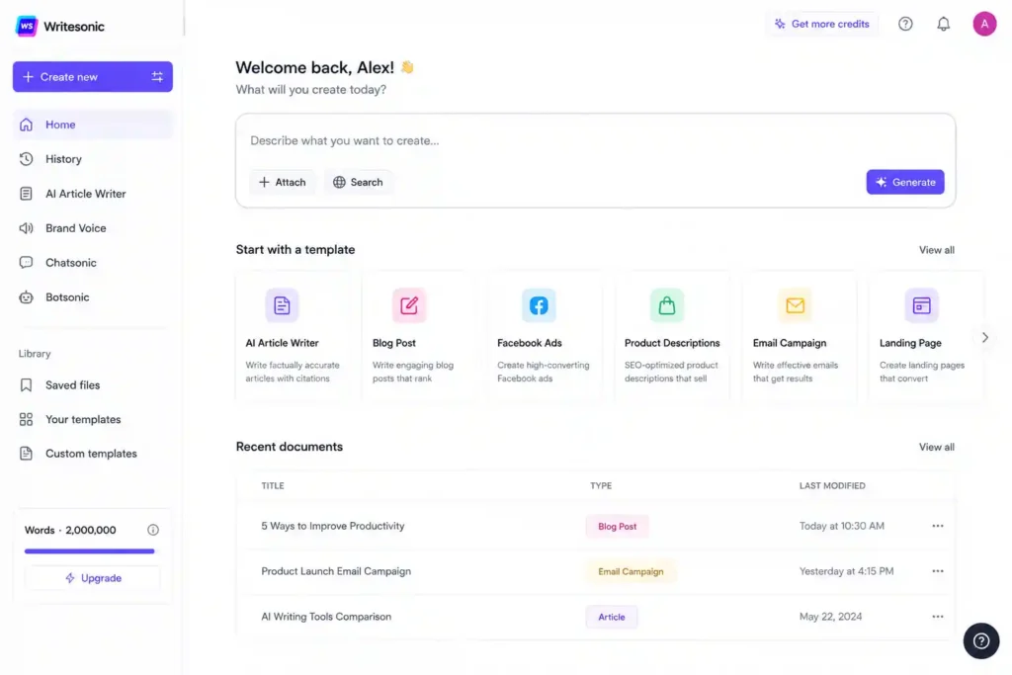
Task: Open the floating help chat button
Action: [x=981, y=640]
